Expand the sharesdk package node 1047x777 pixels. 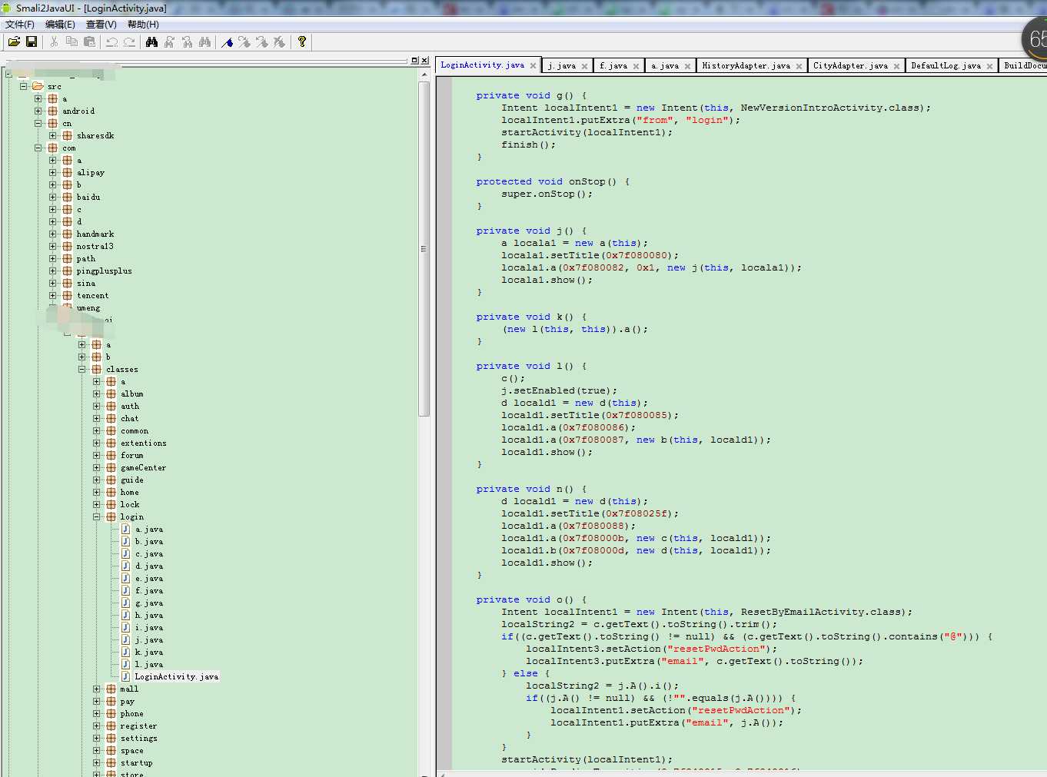pos(52,135)
